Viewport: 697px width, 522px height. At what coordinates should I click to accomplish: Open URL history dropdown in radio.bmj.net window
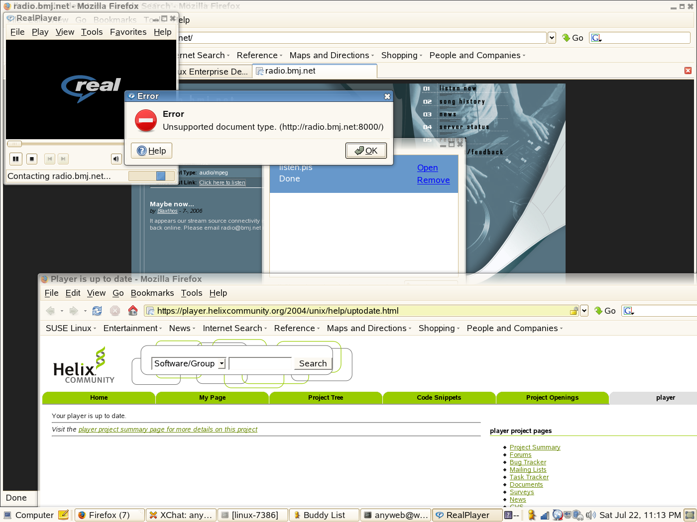click(552, 38)
